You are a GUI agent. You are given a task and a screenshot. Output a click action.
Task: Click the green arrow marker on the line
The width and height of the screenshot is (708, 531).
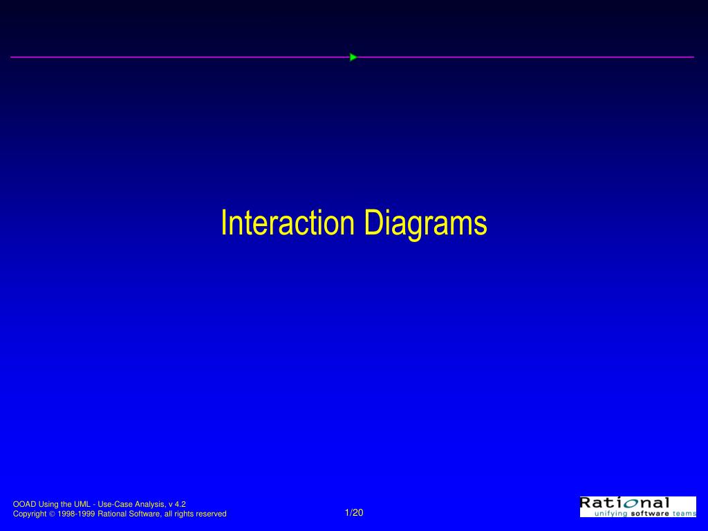(353, 57)
